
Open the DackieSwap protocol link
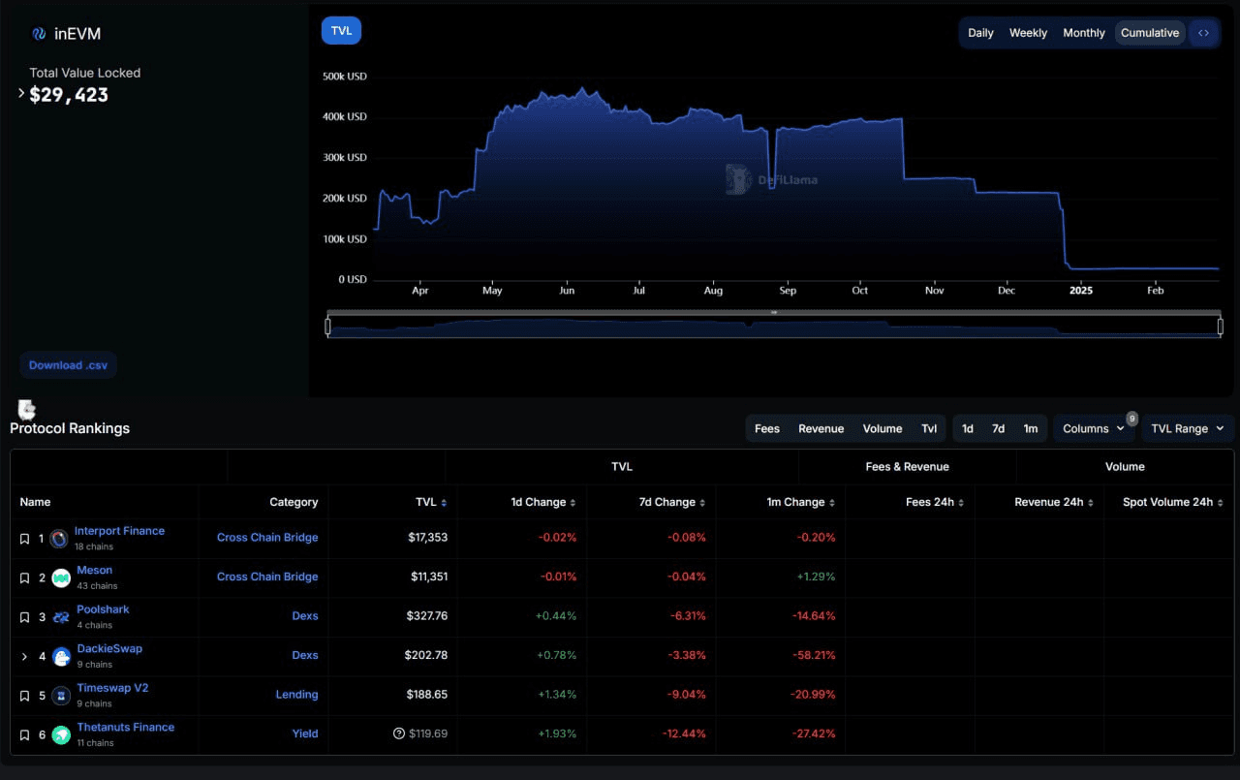109,649
